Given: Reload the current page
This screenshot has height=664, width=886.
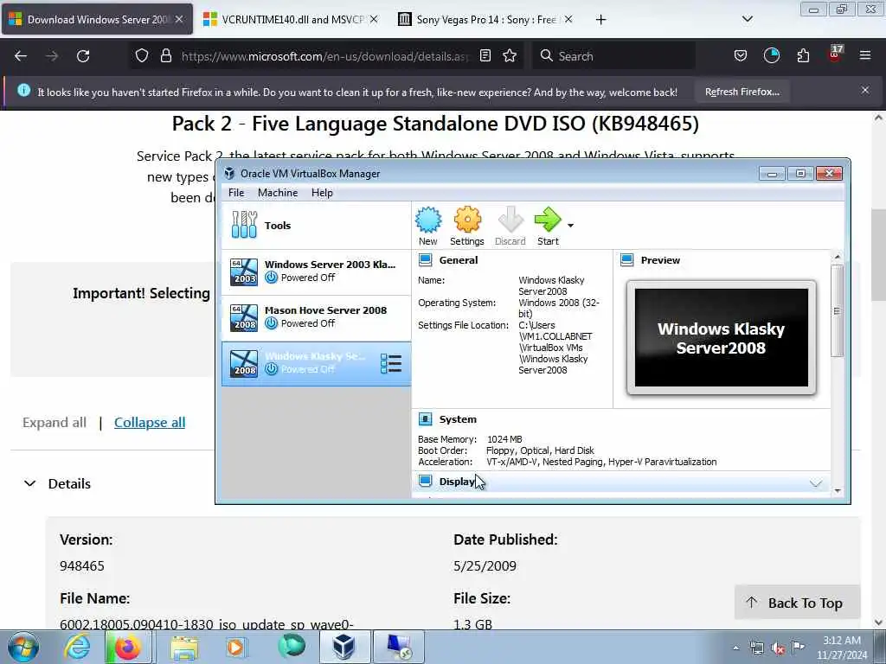Looking at the screenshot, I should [83, 56].
